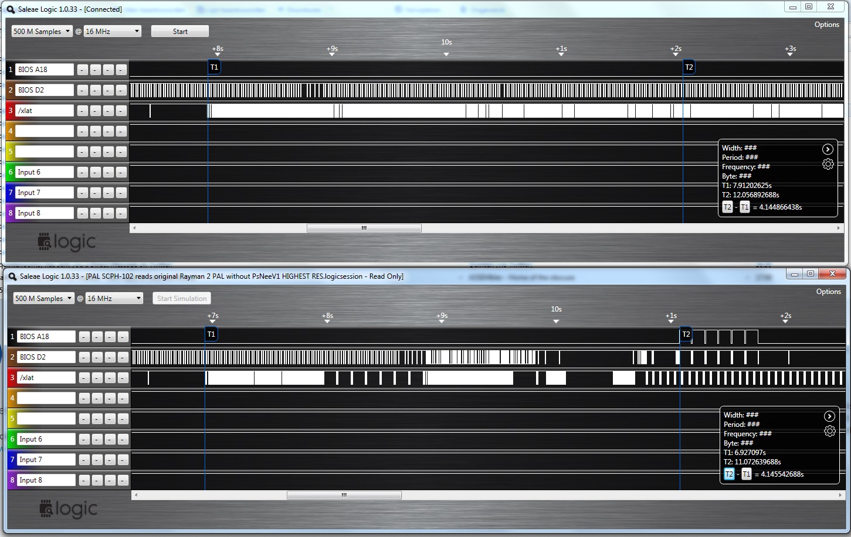
Task: Click T1 badge in top window measurement panel
Action: click(744, 207)
